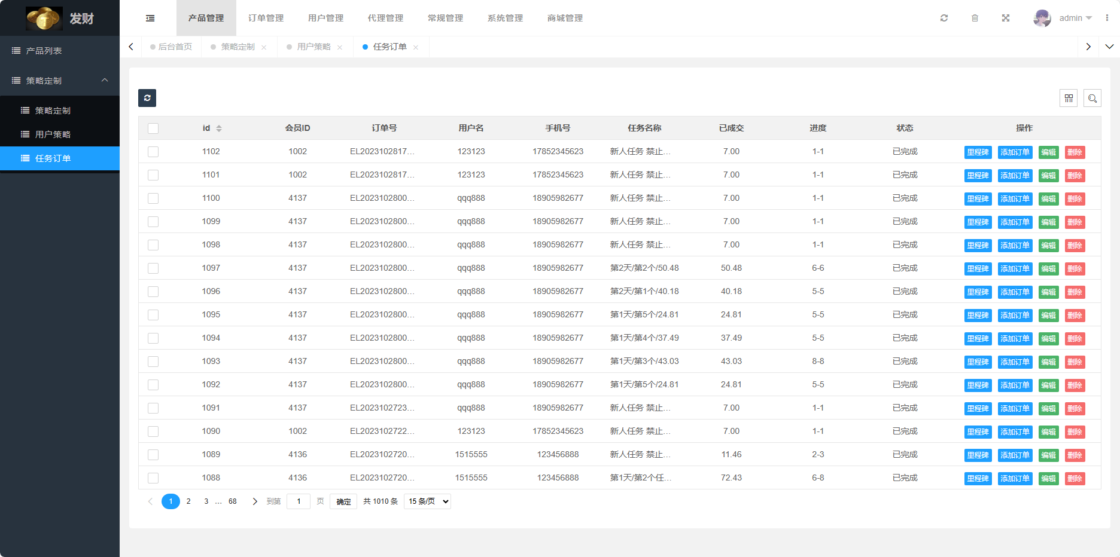Click the 发财 logo image
Viewport: 1120px width, 557px height.
pyautogui.click(x=44, y=18)
